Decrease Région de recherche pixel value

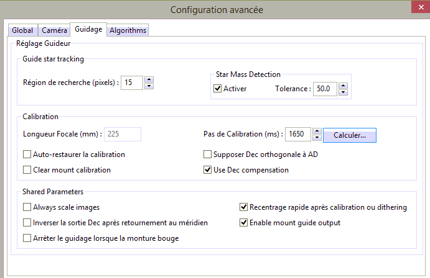(149, 86)
